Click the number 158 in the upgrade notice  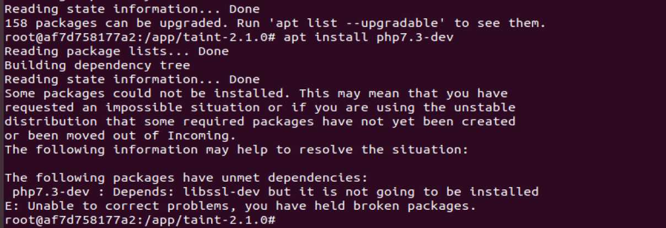15,24
